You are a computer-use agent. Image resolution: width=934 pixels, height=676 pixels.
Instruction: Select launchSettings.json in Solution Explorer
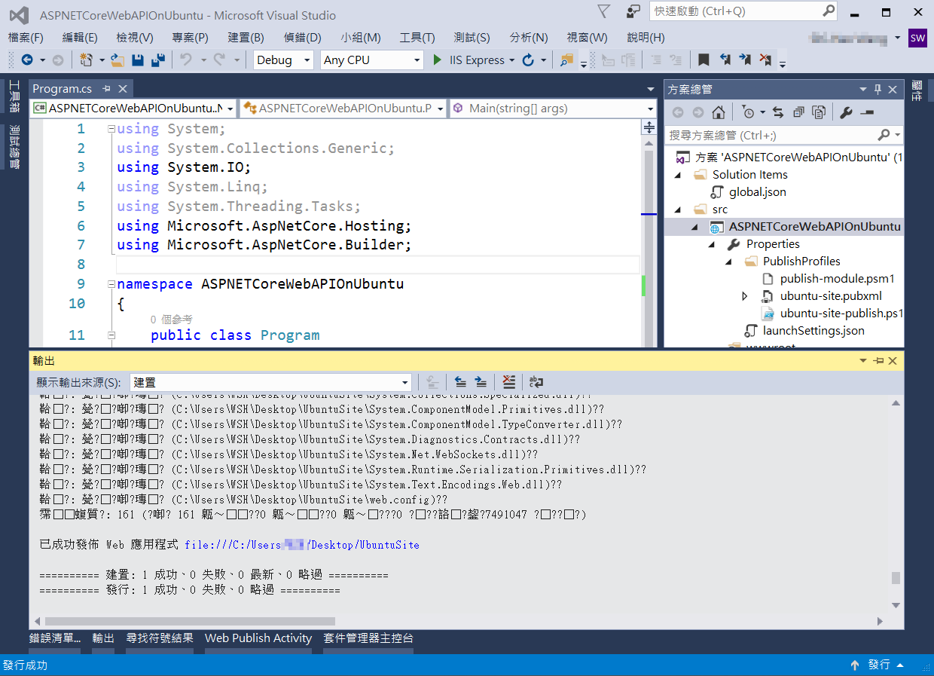pyautogui.click(x=813, y=331)
